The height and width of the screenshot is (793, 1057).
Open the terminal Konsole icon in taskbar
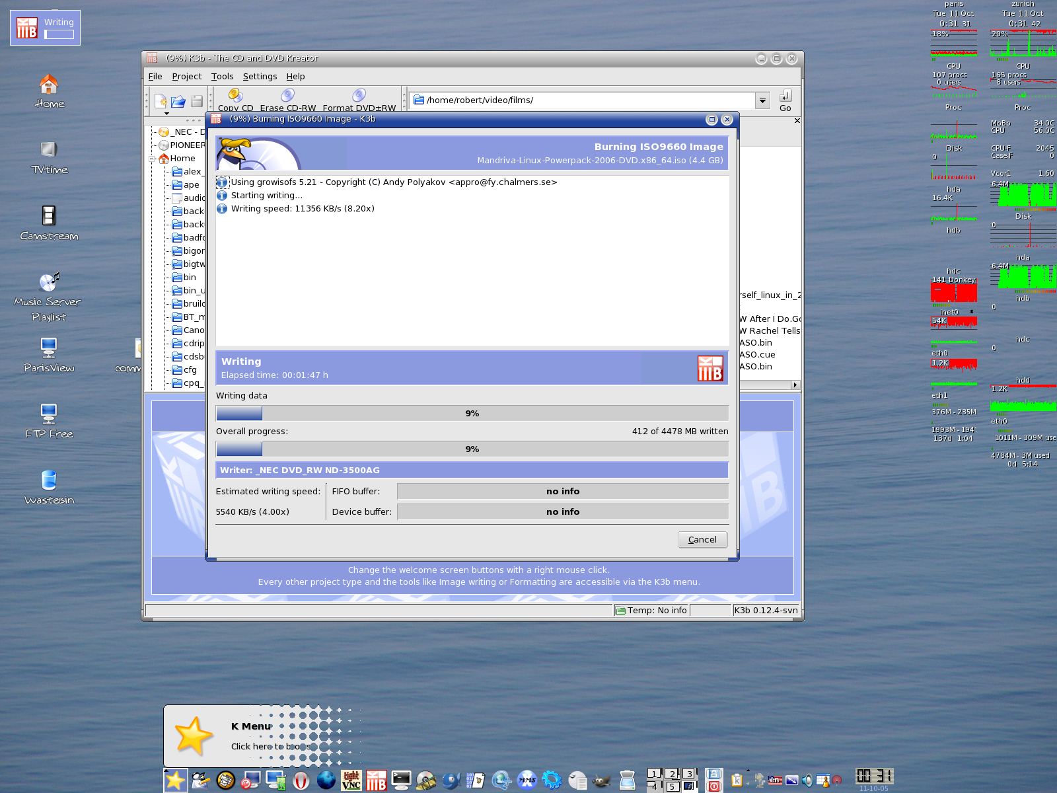tap(401, 781)
